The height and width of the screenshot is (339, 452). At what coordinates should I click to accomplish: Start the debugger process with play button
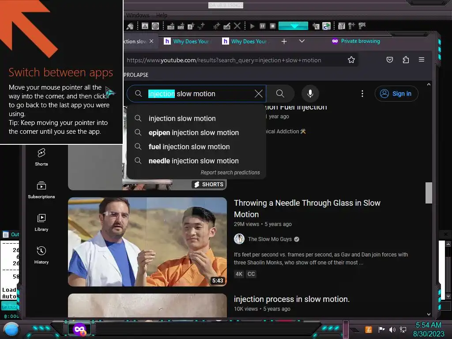point(252,26)
